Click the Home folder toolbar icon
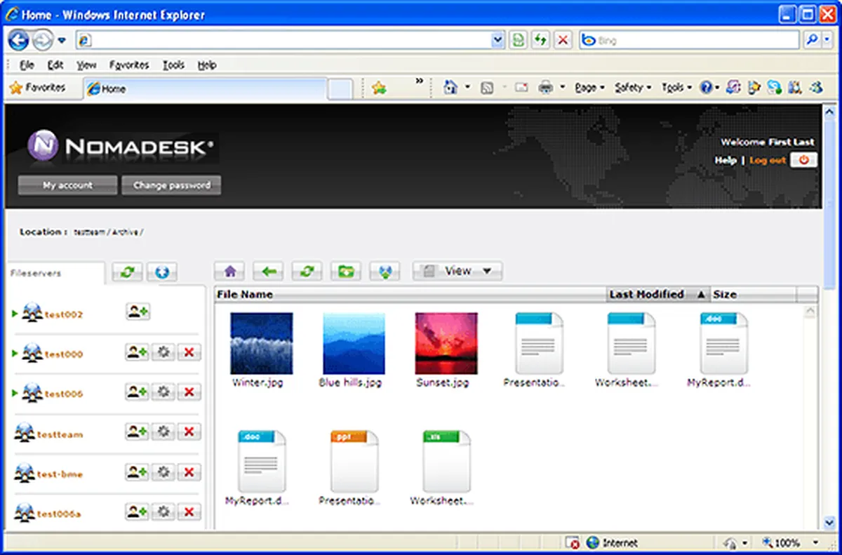The height and width of the screenshot is (555, 842). [229, 271]
